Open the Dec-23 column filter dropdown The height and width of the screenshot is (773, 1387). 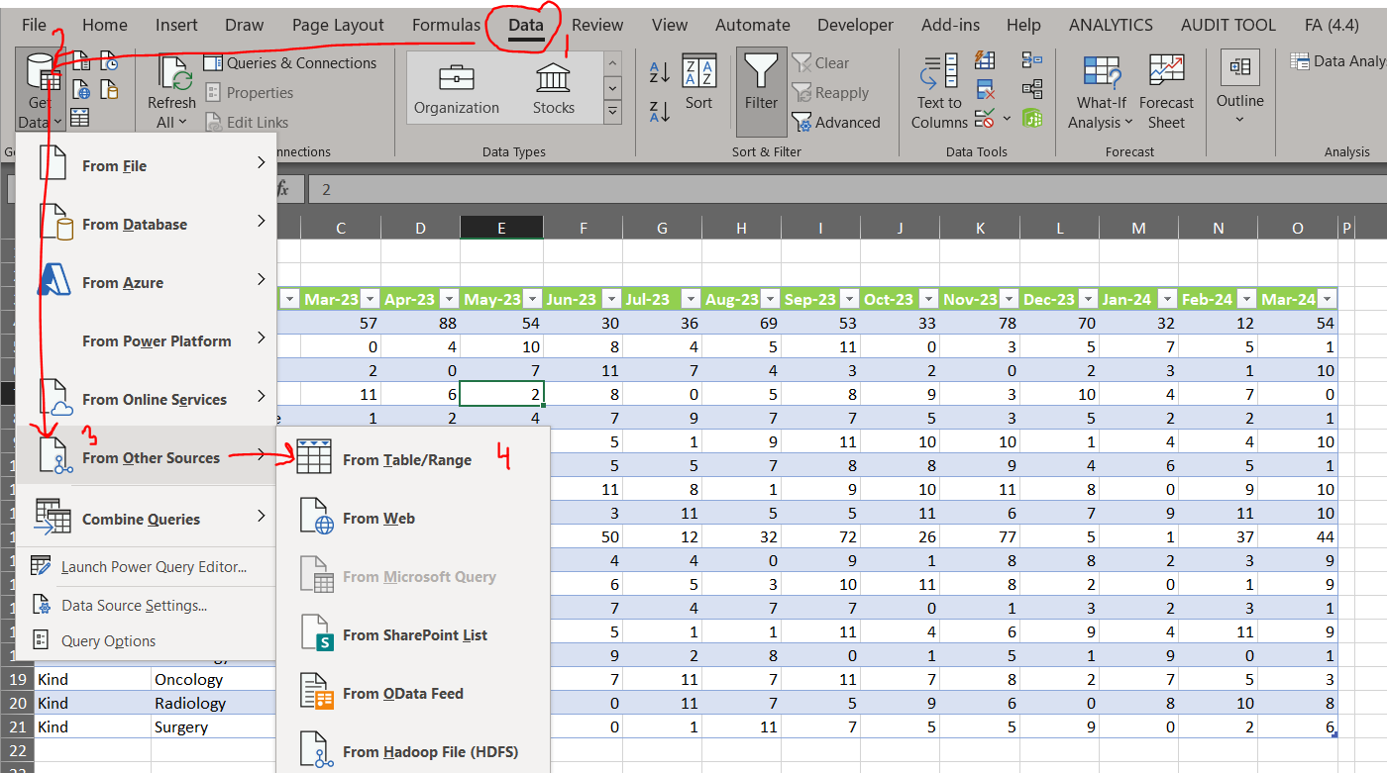point(1088,299)
